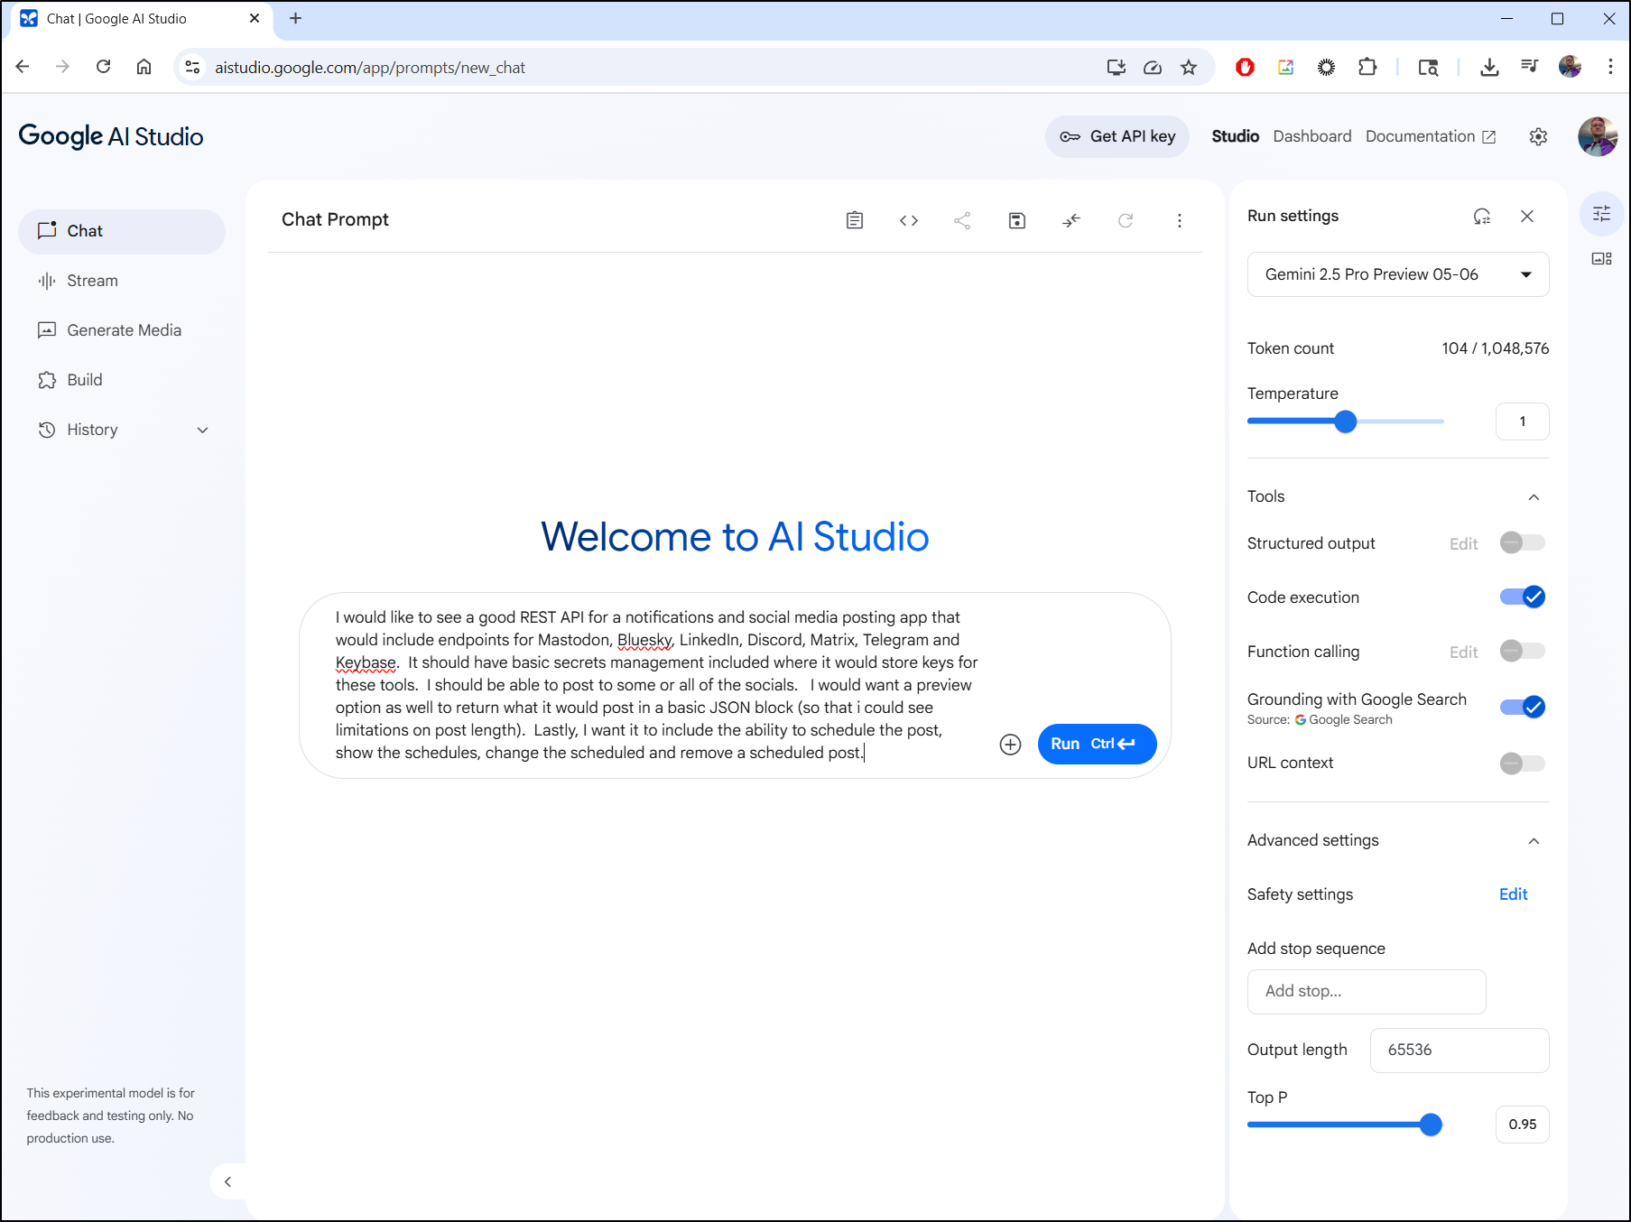Screen dimensions: 1631x1222
Task: Open the browser extensions puzzle icon
Action: [1367, 67]
